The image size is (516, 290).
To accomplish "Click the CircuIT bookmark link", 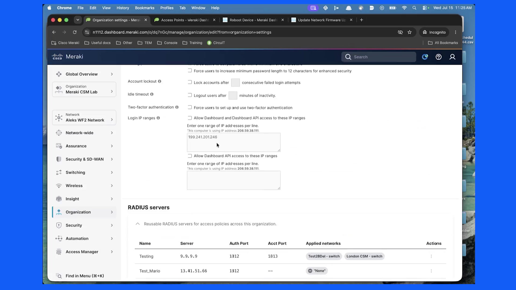I will tap(216, 43).
